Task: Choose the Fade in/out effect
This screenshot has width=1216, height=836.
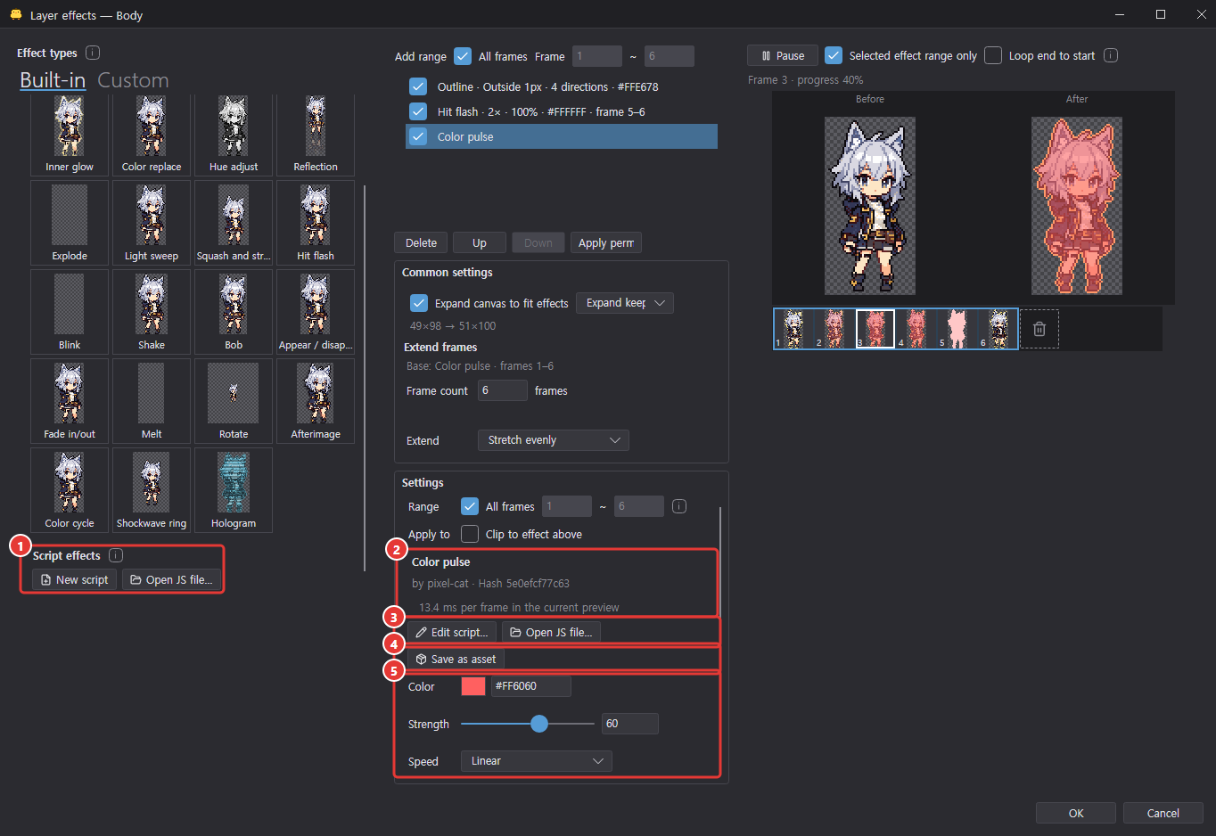Action: pyautogui.click(x=70, y=401)
